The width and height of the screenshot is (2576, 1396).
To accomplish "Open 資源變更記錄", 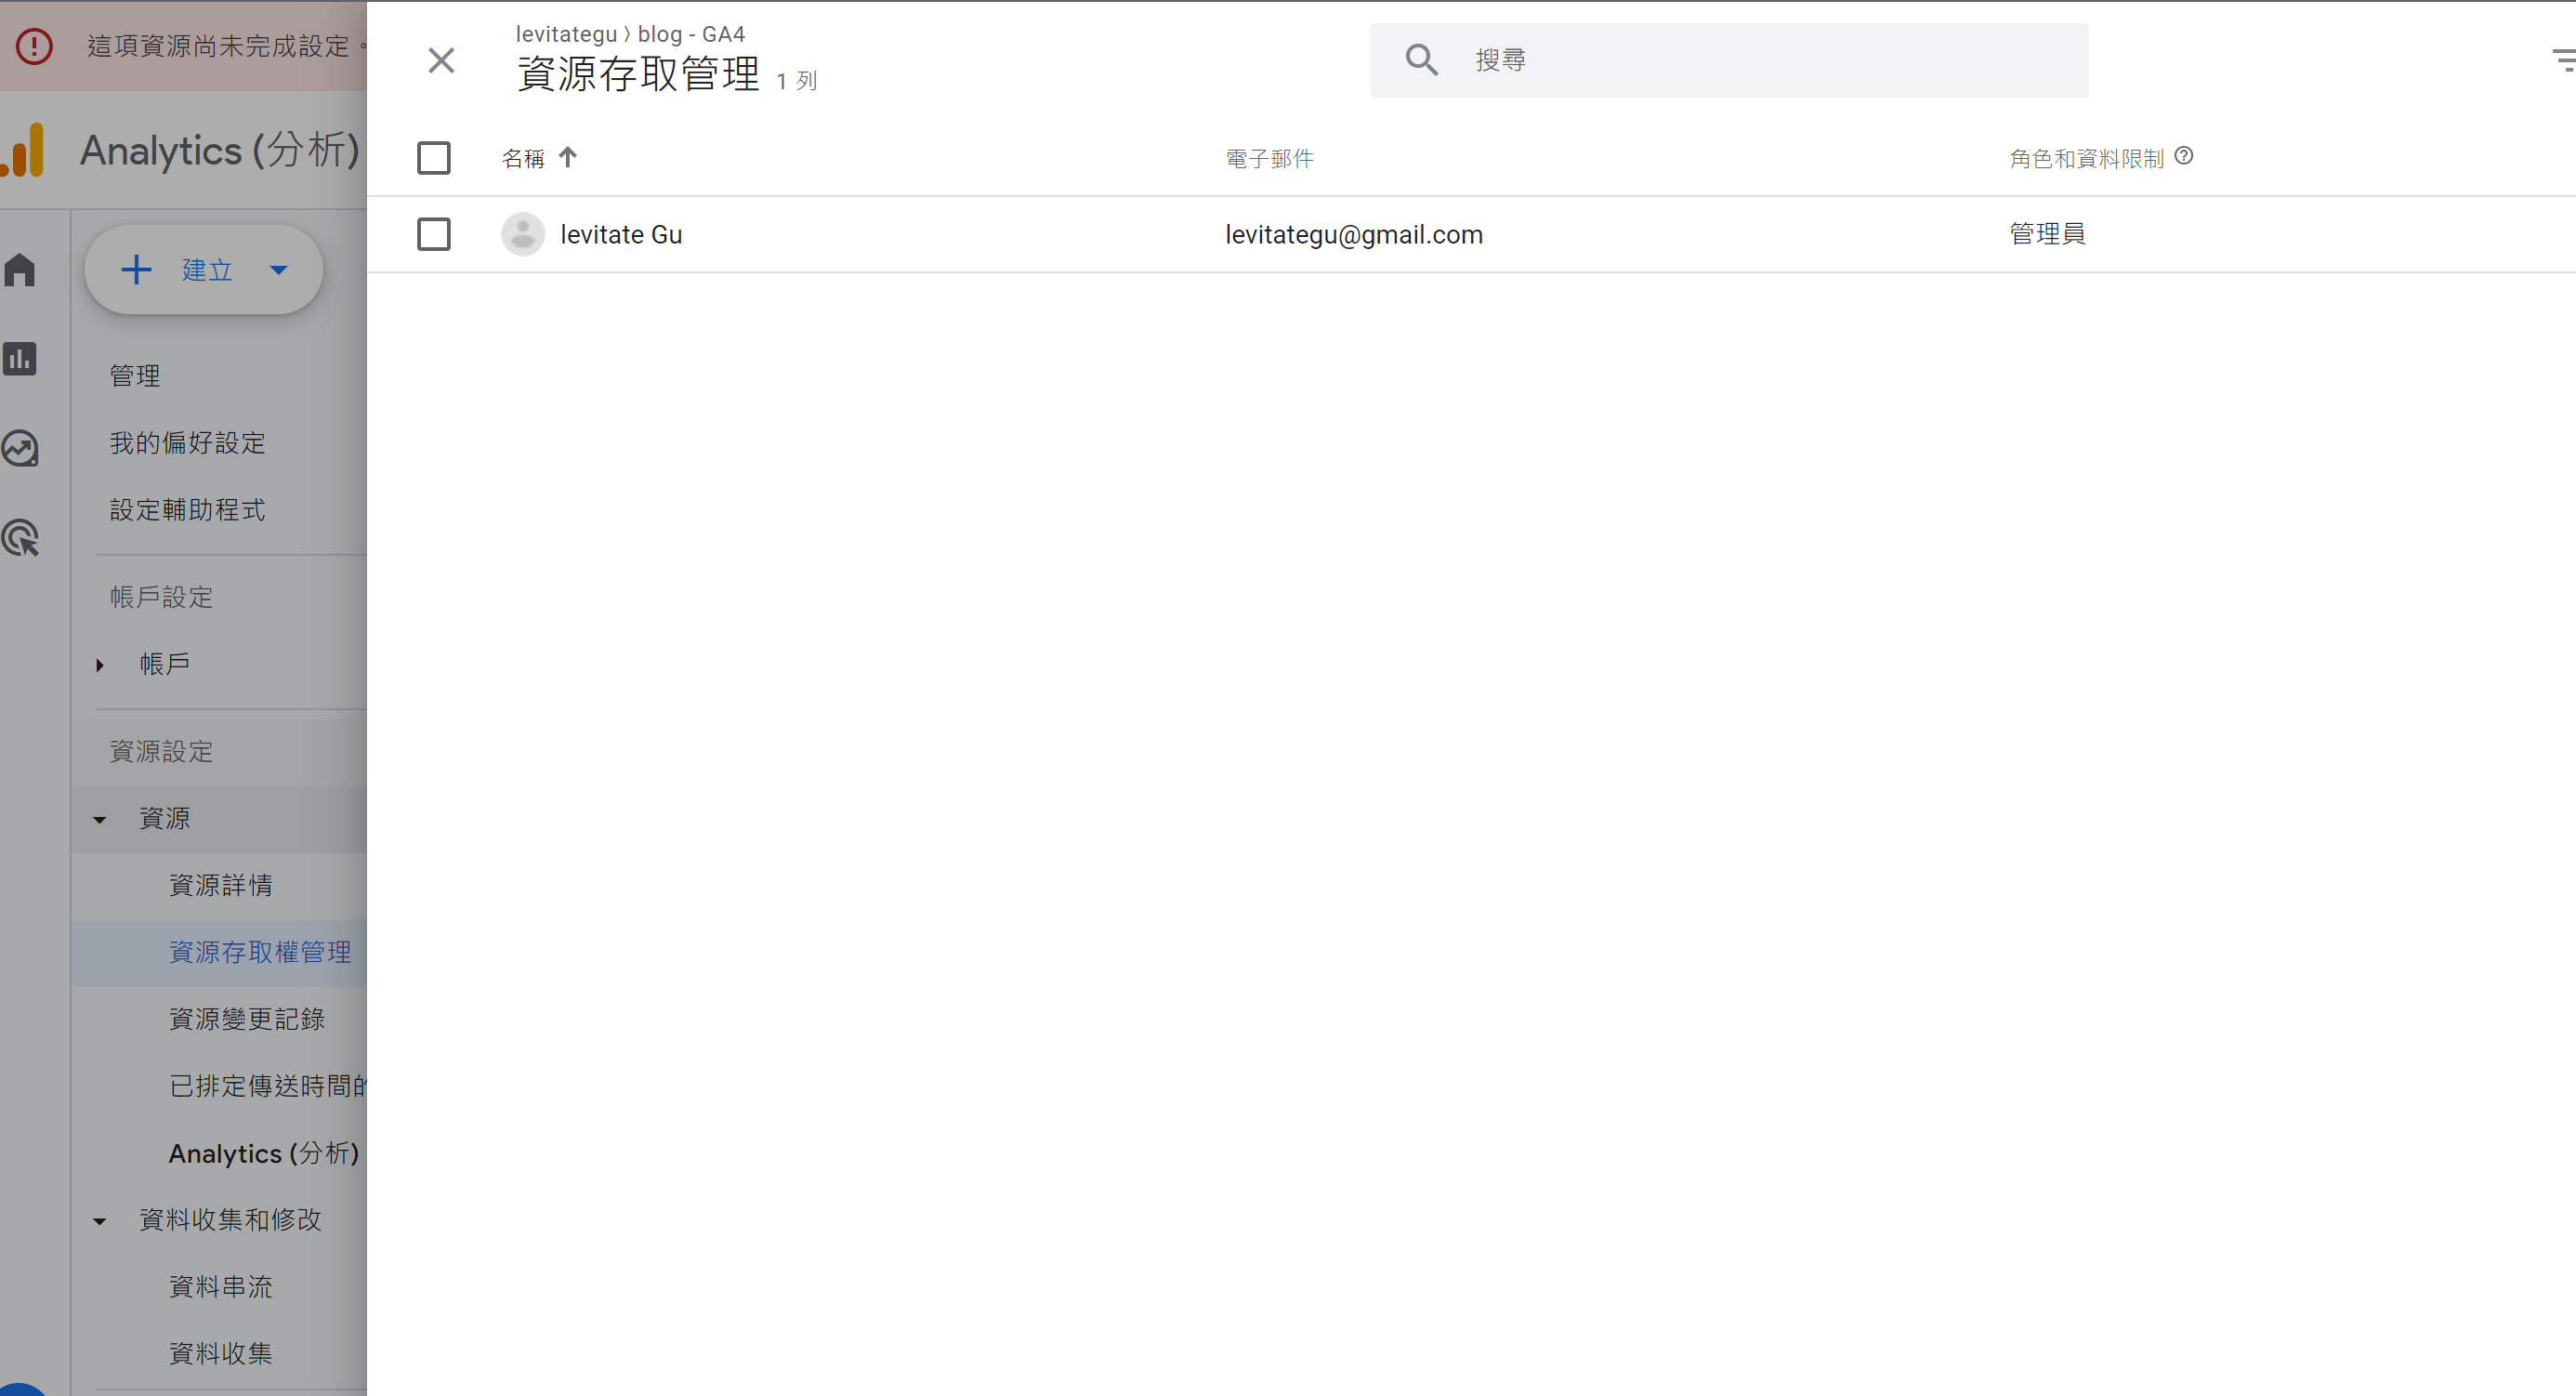I will [247, 1020].
